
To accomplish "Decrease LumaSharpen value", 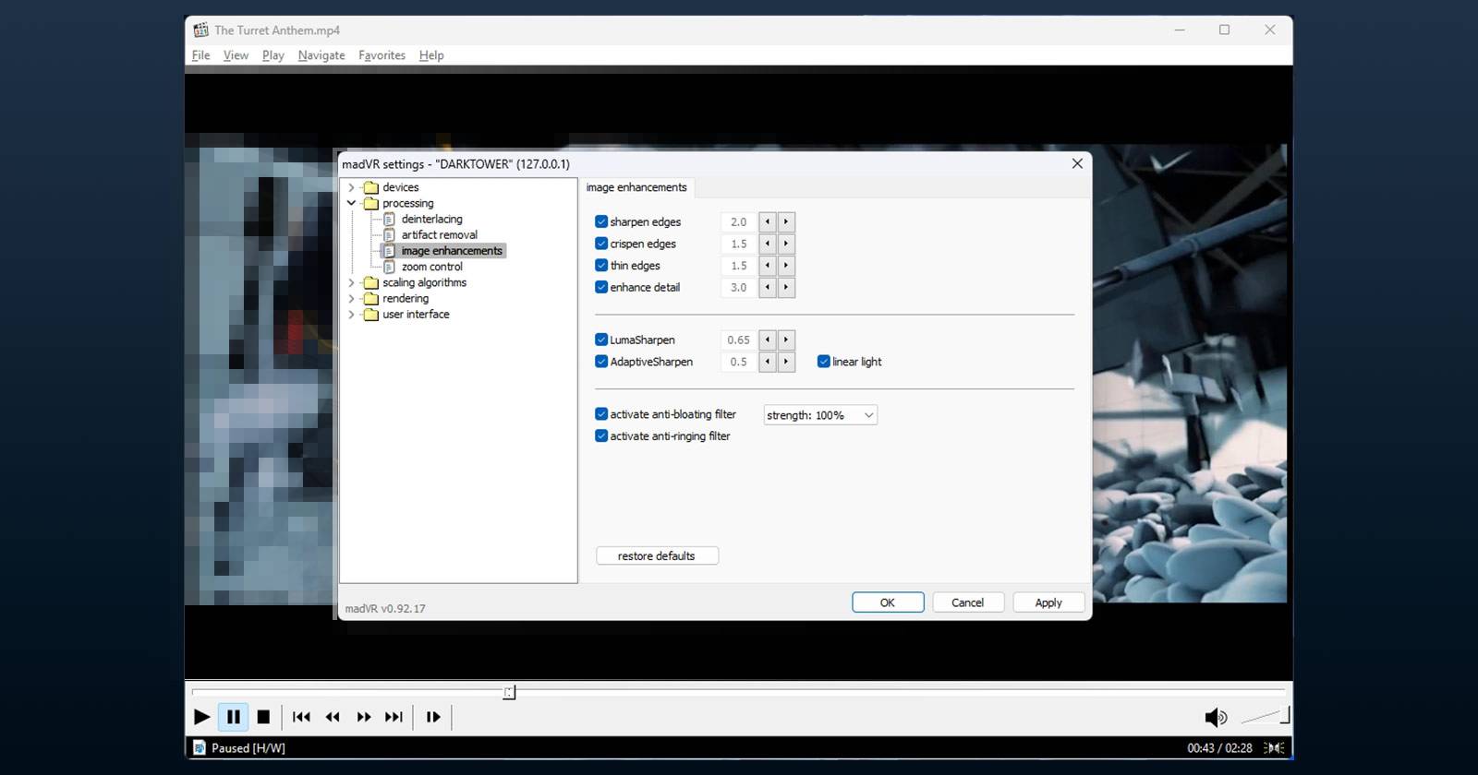I will click(x=768, y=340).
